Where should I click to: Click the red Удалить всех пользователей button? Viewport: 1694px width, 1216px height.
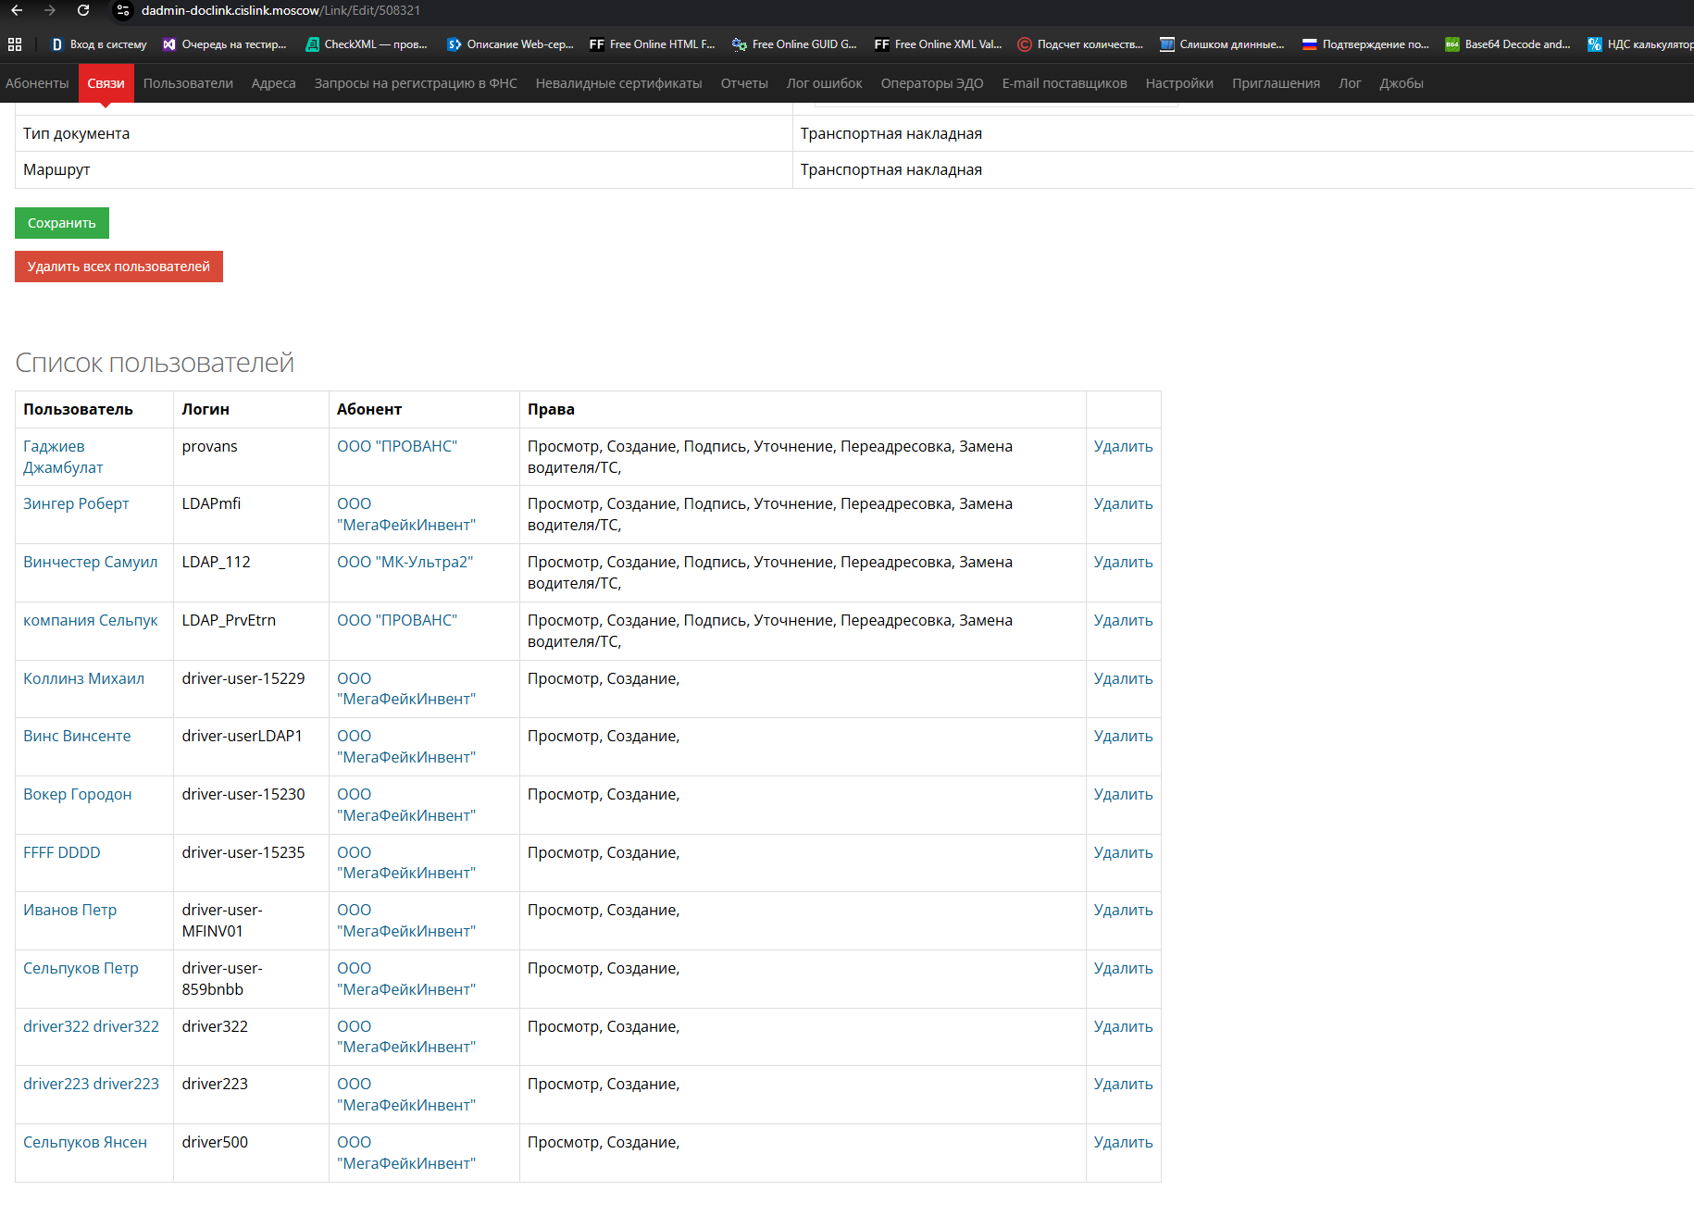click(x=118, y=267)
